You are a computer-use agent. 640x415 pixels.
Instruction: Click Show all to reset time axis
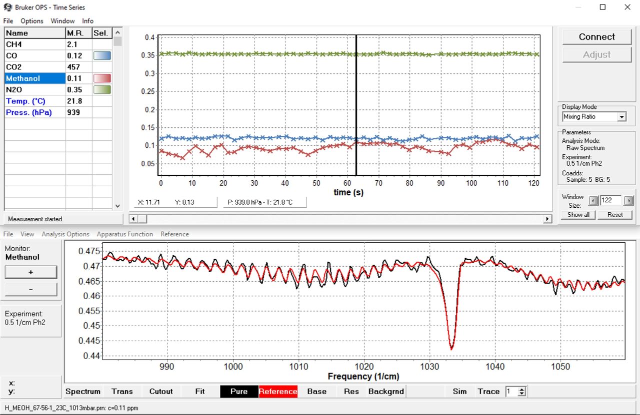(577, 214)
